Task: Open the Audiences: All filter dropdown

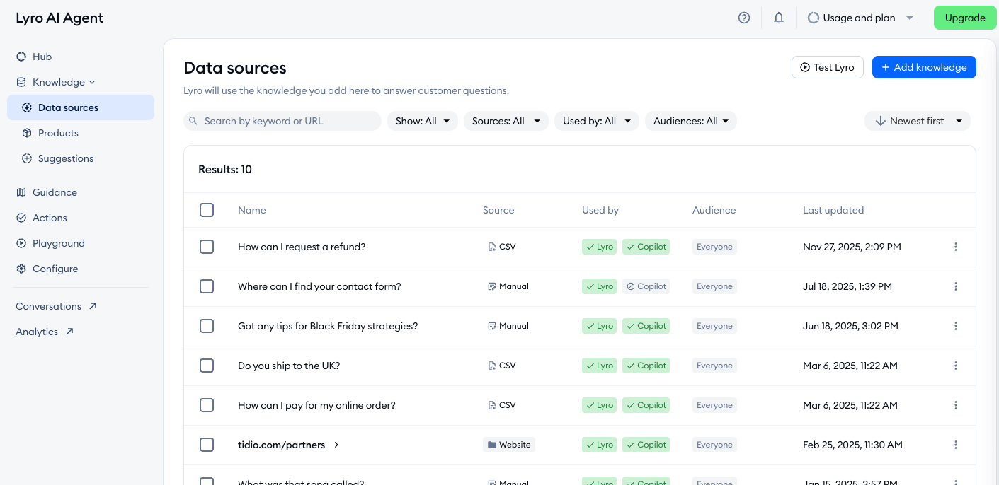Action: click(x=690, y=121)
